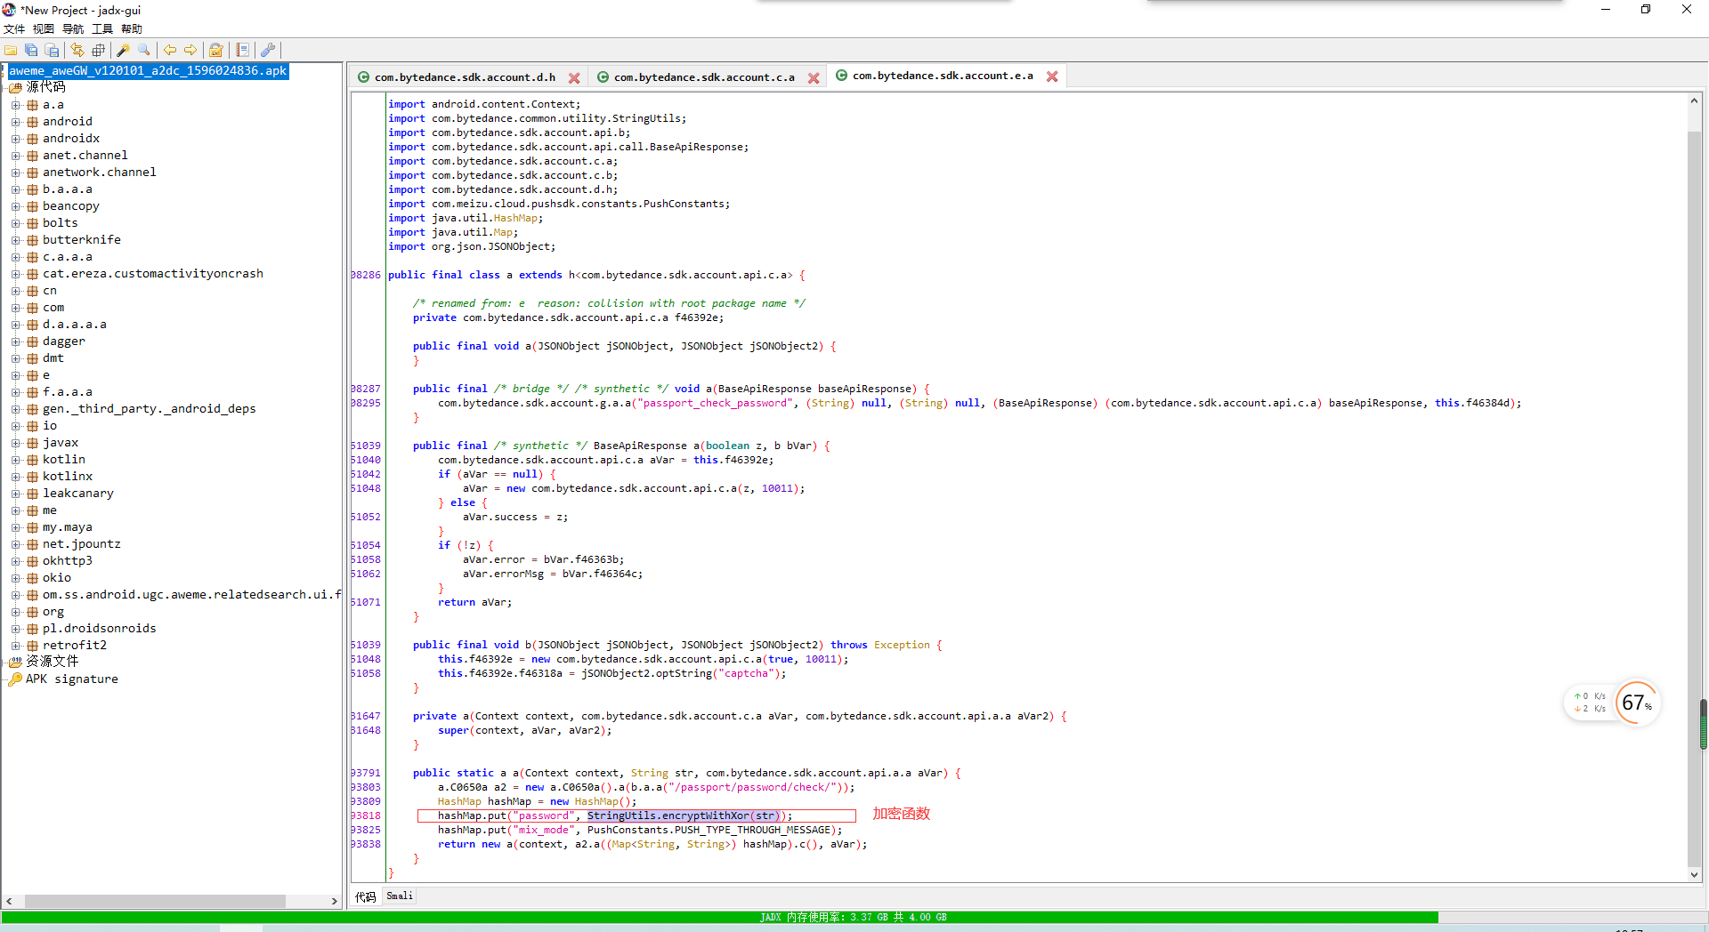Image resolution: width=1709 pixels, height=932 pixels.
Task: Select cat.ereza.customactivityoncrash package
Action: tap(153, 274)
